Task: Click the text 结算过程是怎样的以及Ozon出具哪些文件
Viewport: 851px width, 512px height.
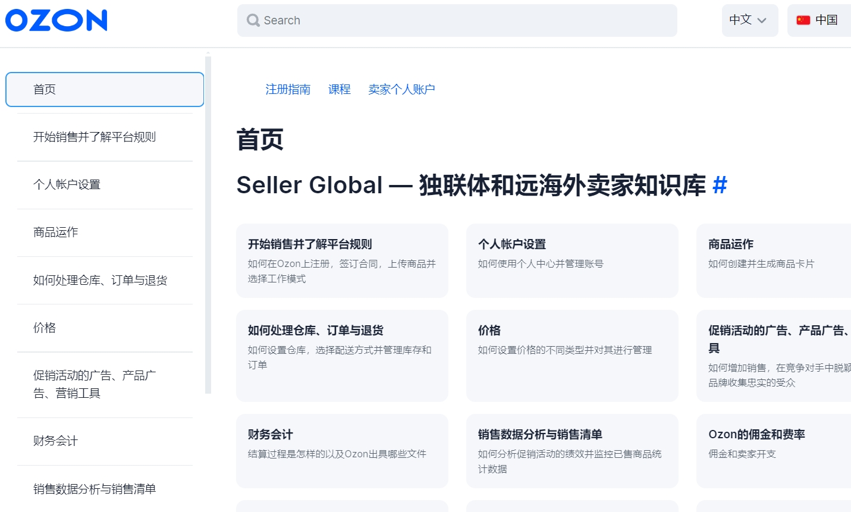Action: tap(337, 454)
